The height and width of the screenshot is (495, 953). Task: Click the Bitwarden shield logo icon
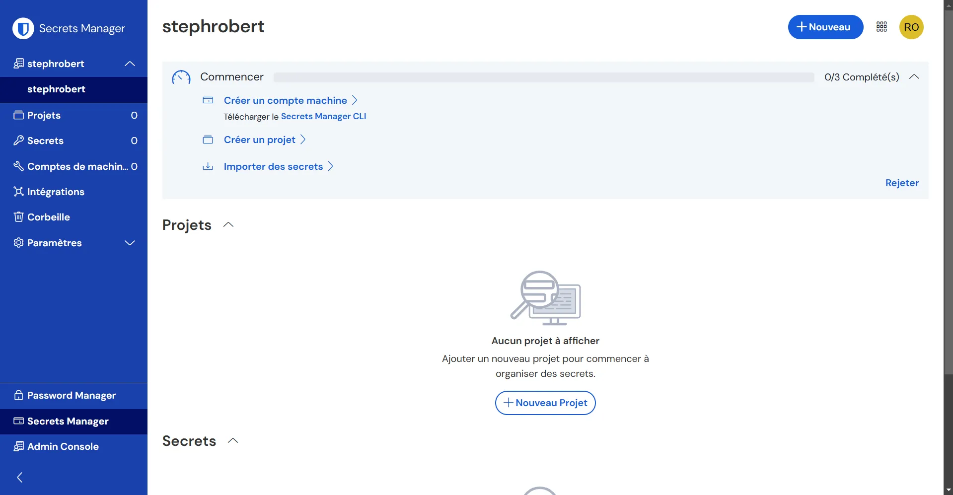23,28
